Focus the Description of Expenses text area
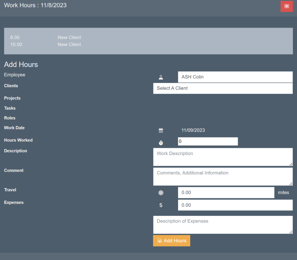 pos(223,225)
